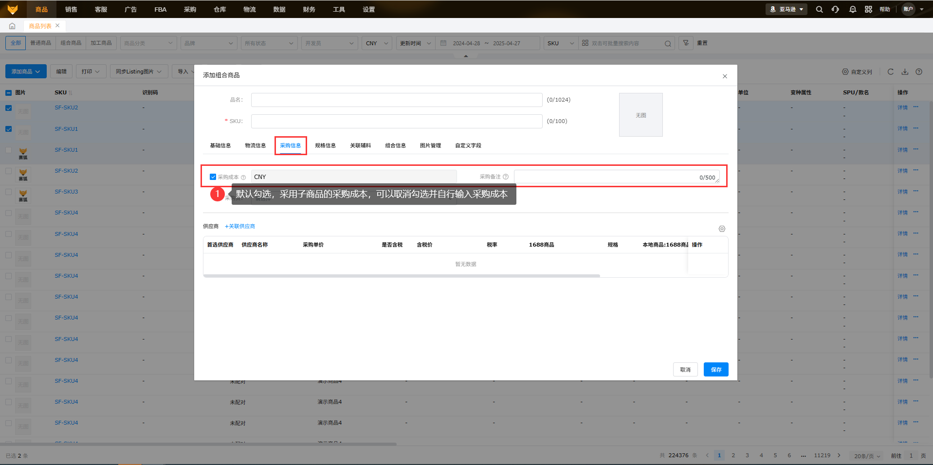
Task: Open the apps grid icon in top bar
Action: 868,9
